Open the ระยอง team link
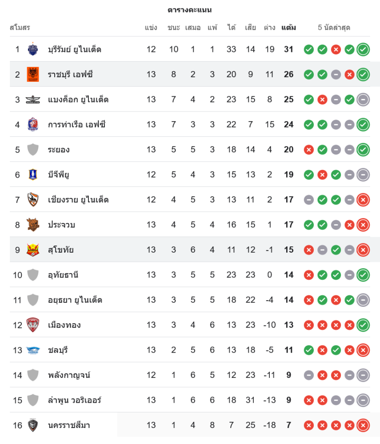This screenshot has height=444, width=380. coord(59,150)
